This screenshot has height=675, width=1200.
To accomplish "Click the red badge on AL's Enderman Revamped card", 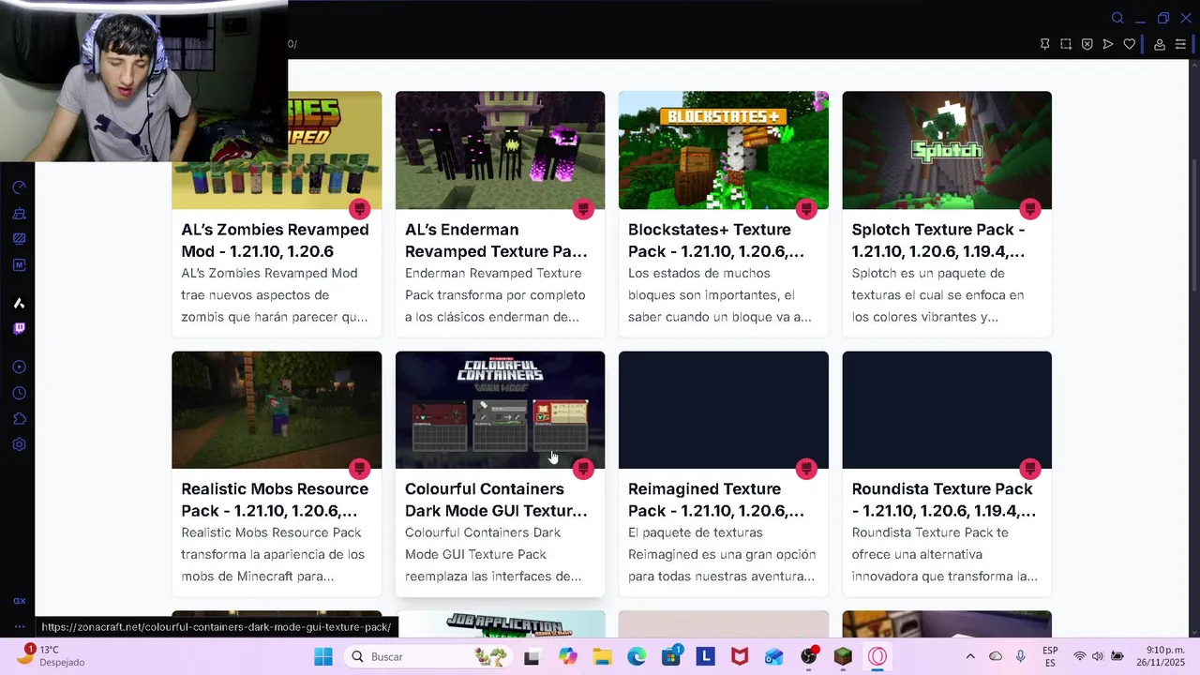I will [x=583, y=208].
